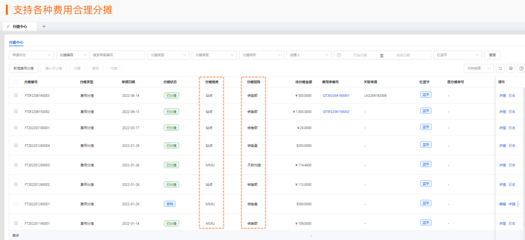This screenshot has width=525, height=240.
Task: Click the 分摊编号 column header
Action: pos(31,82)
